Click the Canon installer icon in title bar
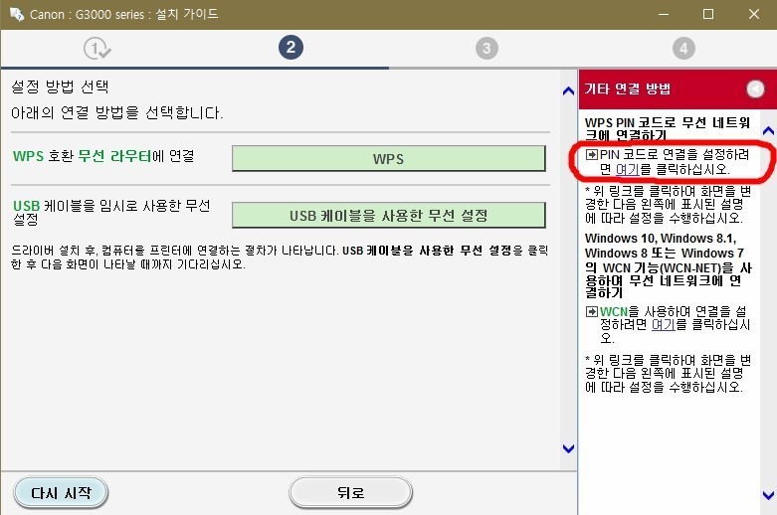777x515 pixels. coord(16,14)
